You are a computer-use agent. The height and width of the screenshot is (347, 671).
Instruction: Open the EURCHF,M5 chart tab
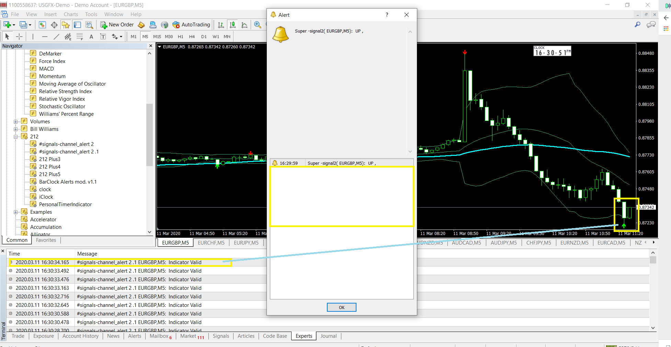point(211,243)
